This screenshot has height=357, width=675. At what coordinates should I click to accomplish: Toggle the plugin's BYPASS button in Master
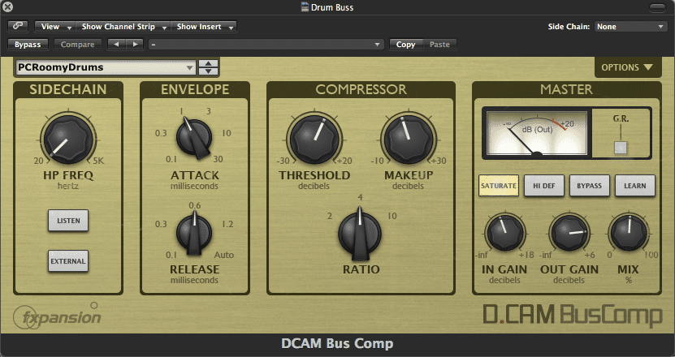pyautogui.click(x=590, y=186)
